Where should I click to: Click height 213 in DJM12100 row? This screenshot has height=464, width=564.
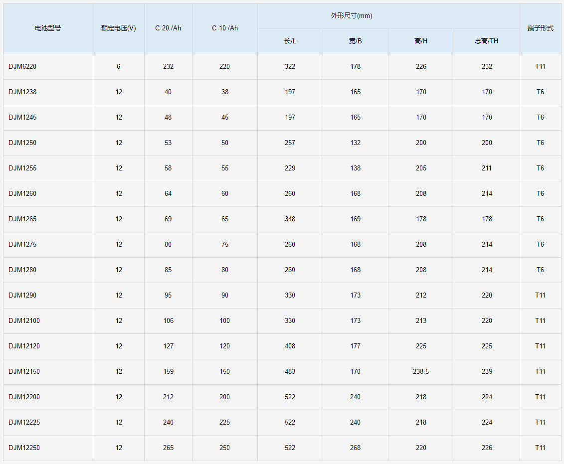click(421, 321)
